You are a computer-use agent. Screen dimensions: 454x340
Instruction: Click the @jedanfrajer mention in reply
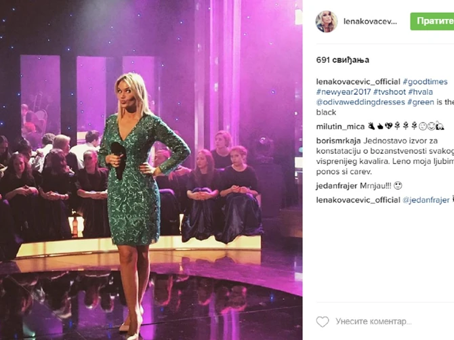pyautogui.click(x=426, y=200)
